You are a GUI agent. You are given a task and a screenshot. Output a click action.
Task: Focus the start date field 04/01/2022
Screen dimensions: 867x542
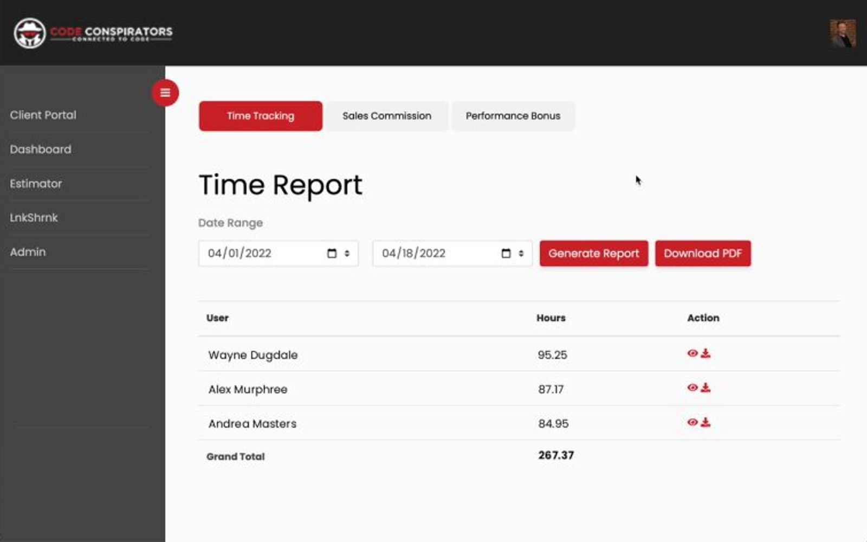click(x=279, y=253)
